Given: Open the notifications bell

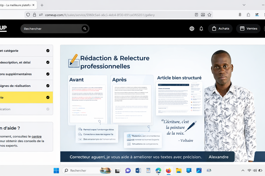Looking at the screenshot, I should 201,29.
